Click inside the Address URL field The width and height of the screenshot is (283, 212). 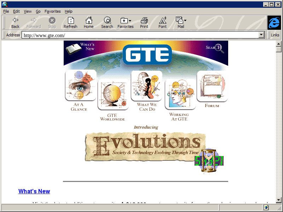coord(141,35)
